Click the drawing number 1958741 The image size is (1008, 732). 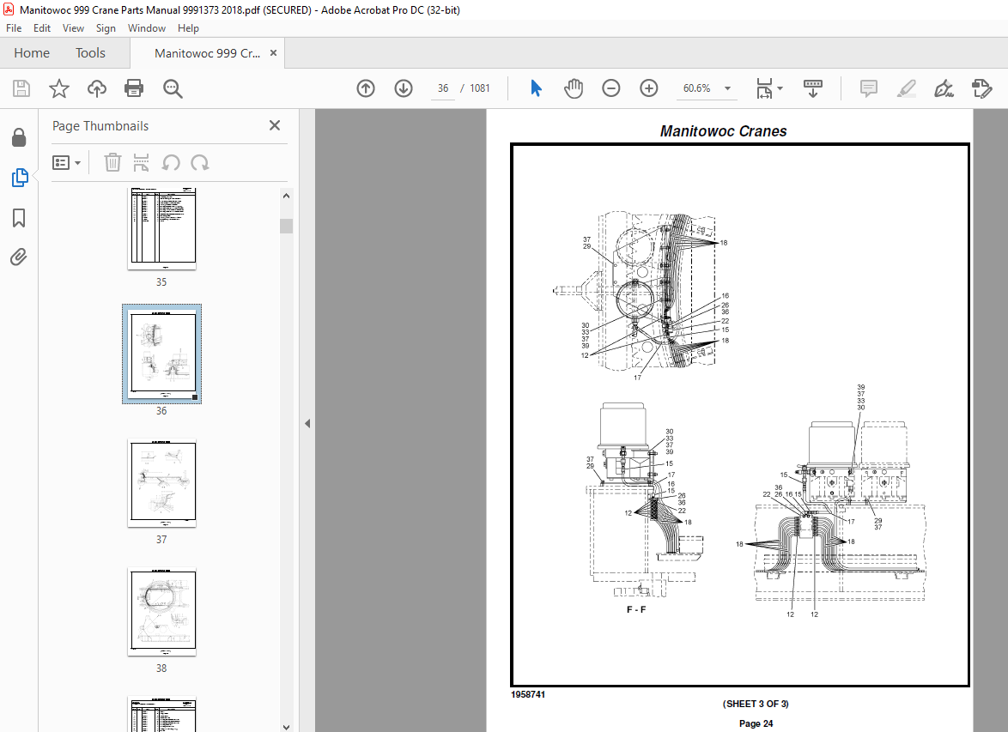[x=528, y=695]
